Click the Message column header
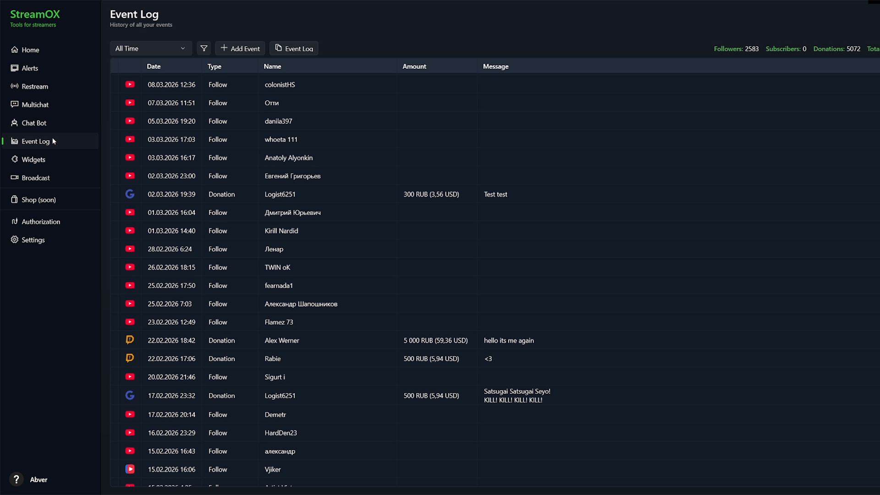This screenshot has height=495, width=880. 495,66
